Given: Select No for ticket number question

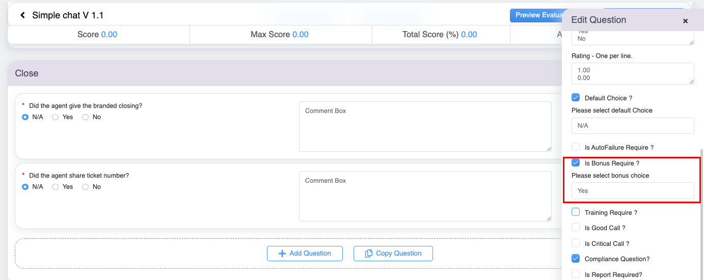Looking at the screenshot, I should tap(85, 187).
